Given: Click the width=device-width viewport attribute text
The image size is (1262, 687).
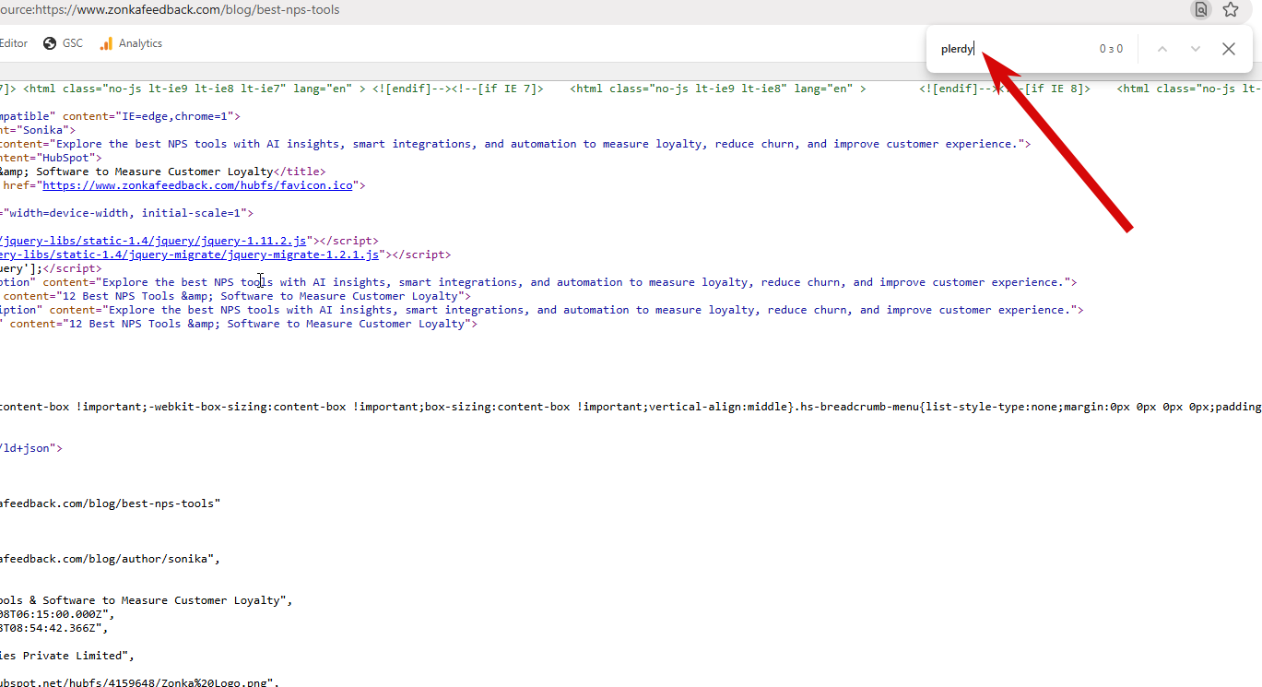Looking at the screenshot, I should [123, 213].
